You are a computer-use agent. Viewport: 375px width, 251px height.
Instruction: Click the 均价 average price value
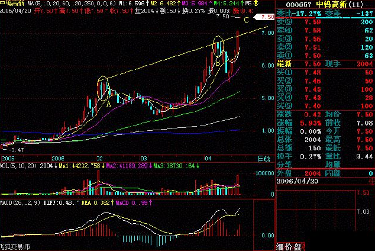[365, 115]
